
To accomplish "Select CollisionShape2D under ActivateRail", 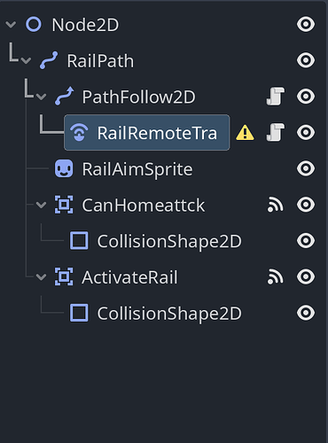I will 169,313.
